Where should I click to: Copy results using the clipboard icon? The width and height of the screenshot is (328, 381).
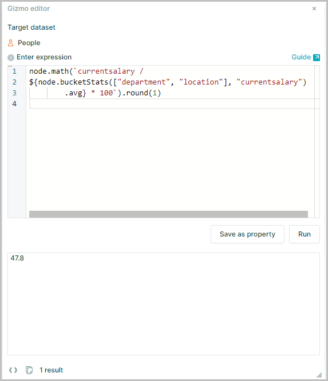(29, 370)
